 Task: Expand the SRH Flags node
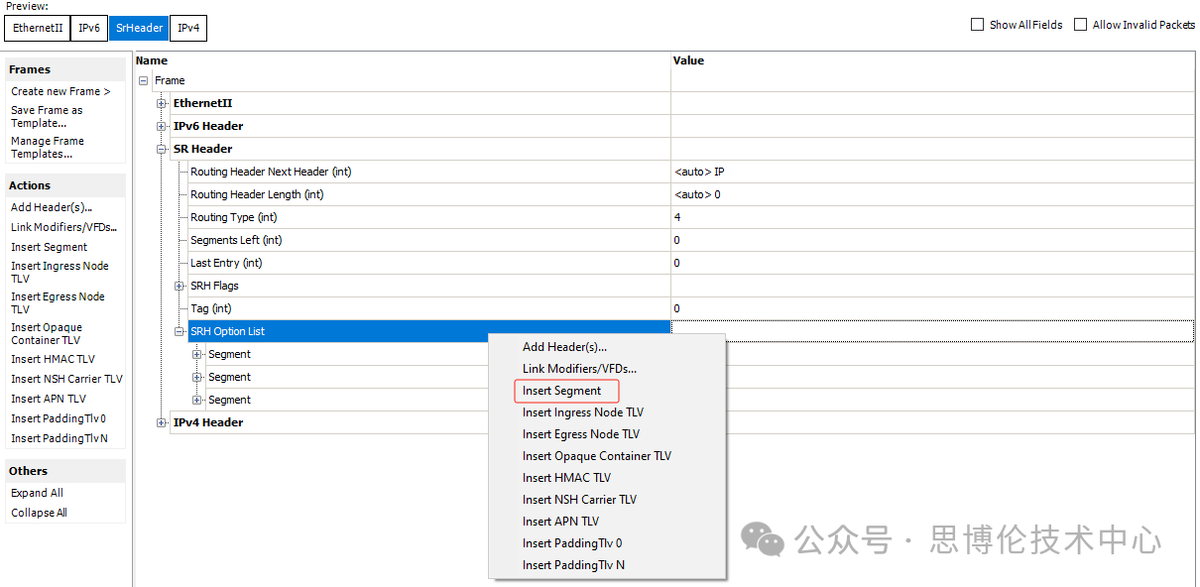click(180, 286)
